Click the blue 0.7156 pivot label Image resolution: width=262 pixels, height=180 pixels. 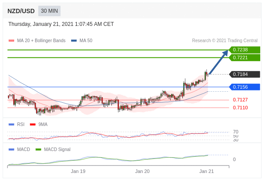[244, 87]
